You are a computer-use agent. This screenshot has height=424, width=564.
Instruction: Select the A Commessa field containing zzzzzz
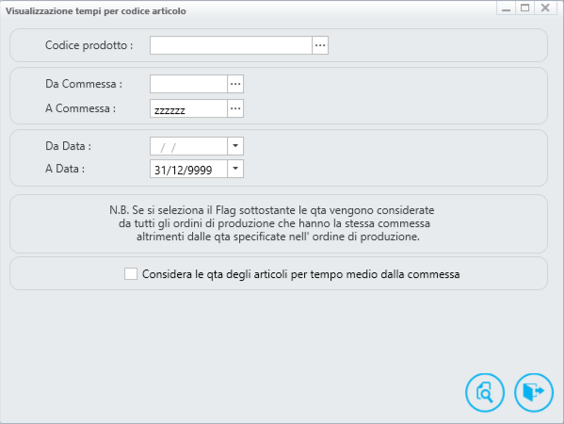pyautogui.click(x=188, y=108)
